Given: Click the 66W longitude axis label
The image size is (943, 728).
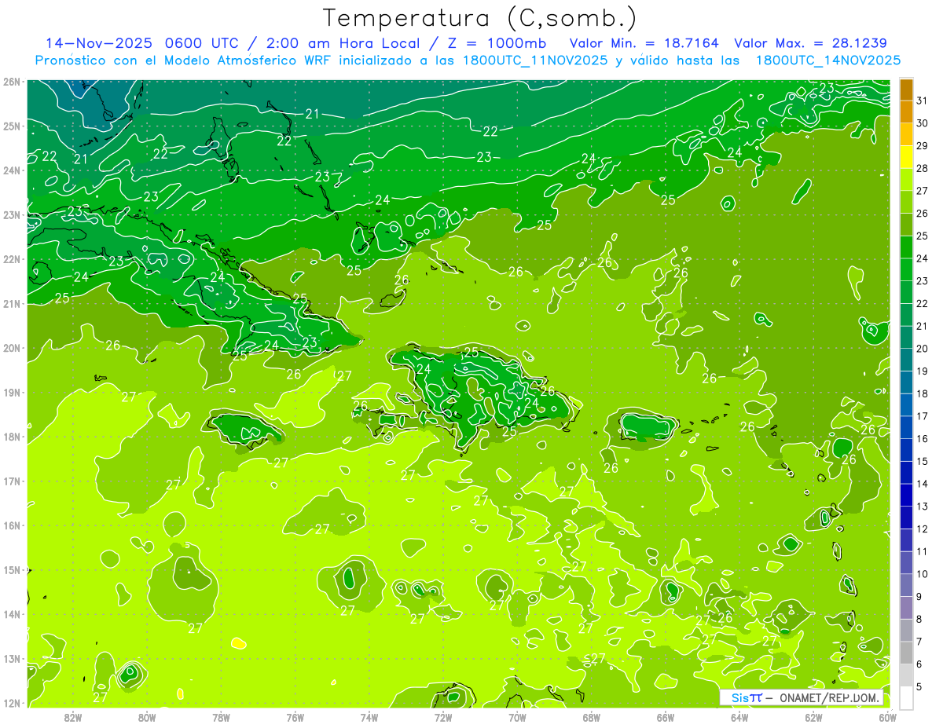Looking at the screenshot, I should (x=666, y=717).
